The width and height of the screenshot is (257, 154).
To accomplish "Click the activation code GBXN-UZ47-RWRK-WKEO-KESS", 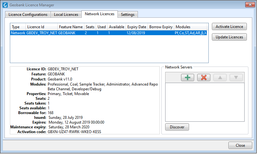I will coord(74,132).
